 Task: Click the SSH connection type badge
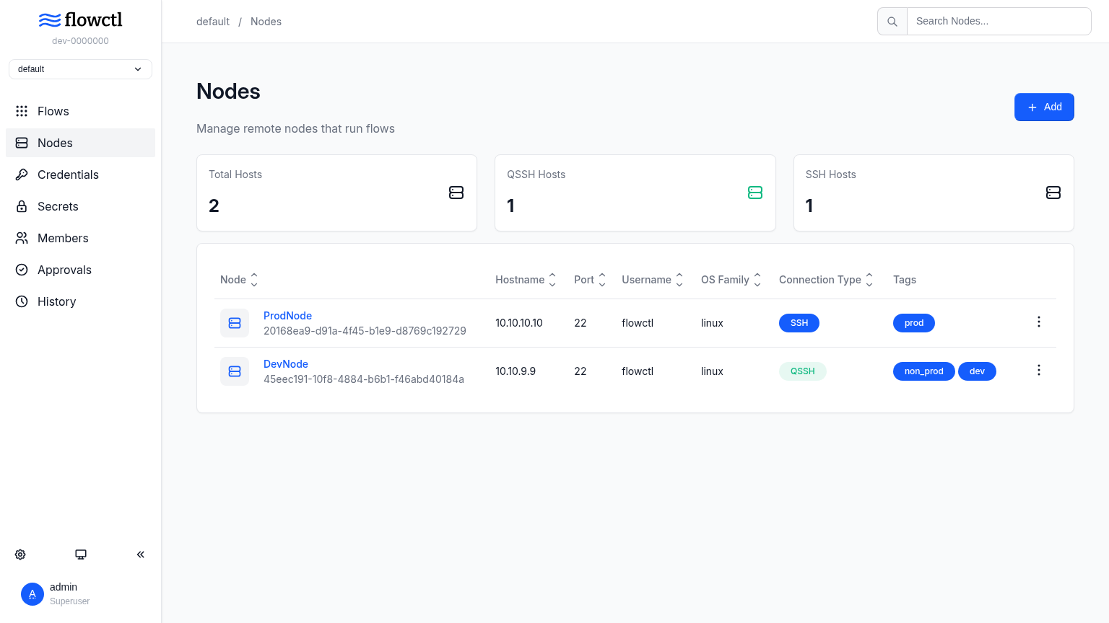click(799, 323)
